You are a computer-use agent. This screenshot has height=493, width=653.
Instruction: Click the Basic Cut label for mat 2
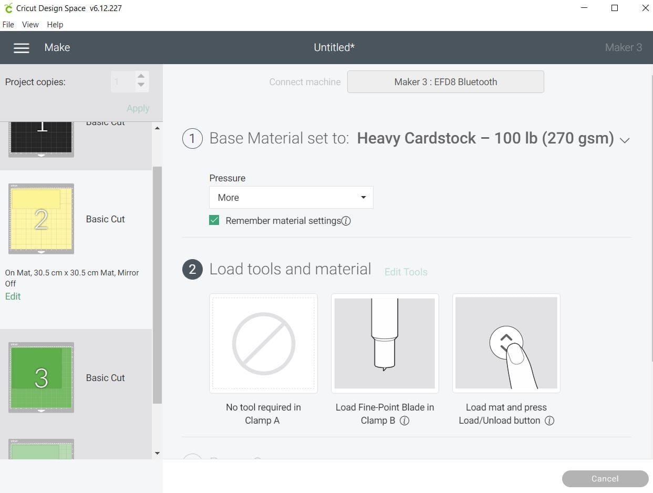click(106, 219)
